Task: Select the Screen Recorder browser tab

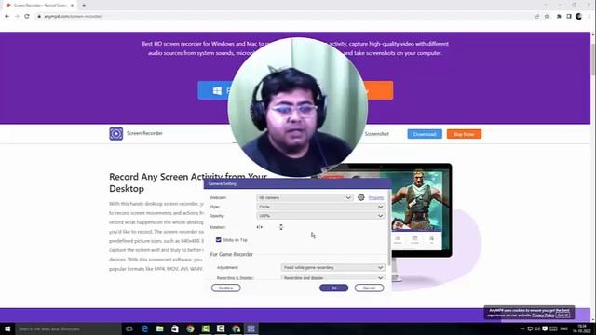Action: pos(40,6)
